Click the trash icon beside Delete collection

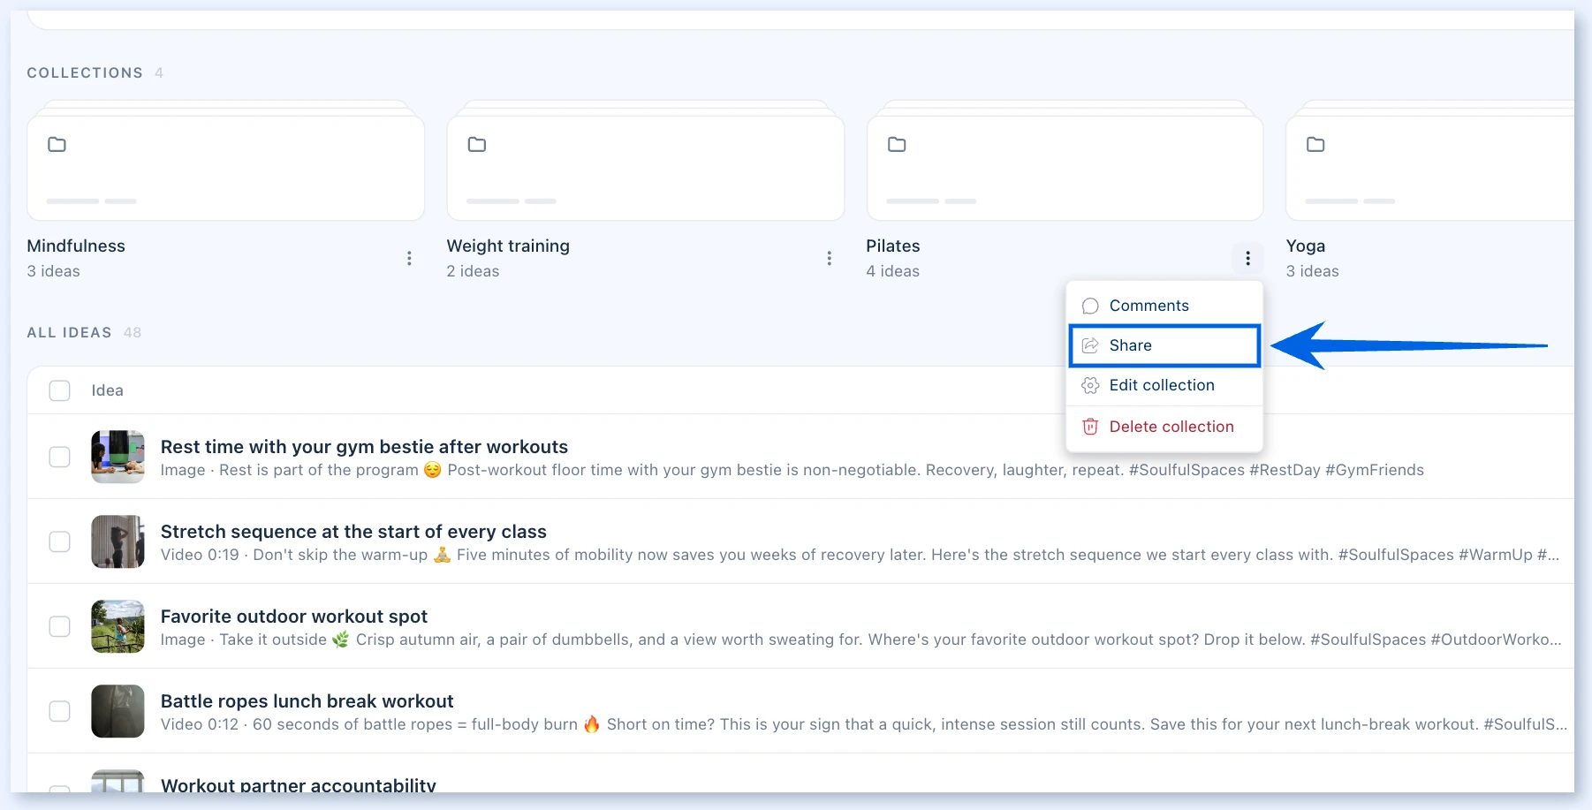[1090, 427]
